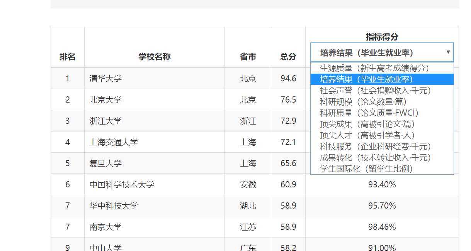This screenshot has height=251, width=471.
Task: Click the 91.00% employment rate value
Action: click(x=382, y=248)
